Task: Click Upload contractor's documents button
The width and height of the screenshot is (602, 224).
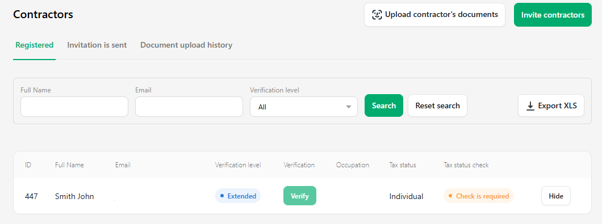Action: coord(434,15)
